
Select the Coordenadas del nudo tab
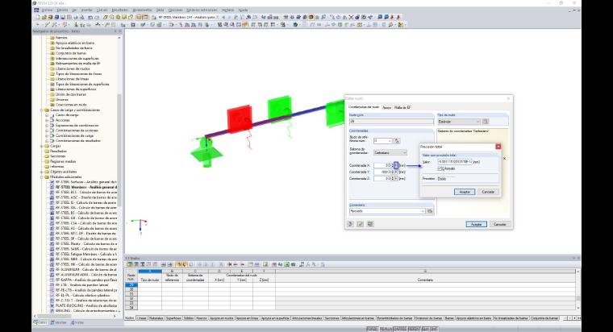coord(364,107)
